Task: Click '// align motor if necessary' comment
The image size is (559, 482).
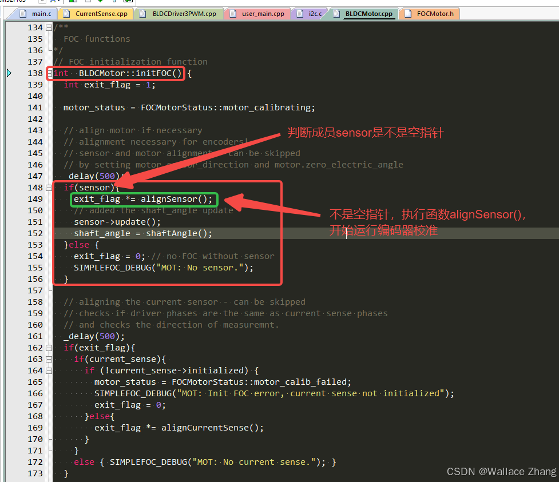Action: click(133, 130)
